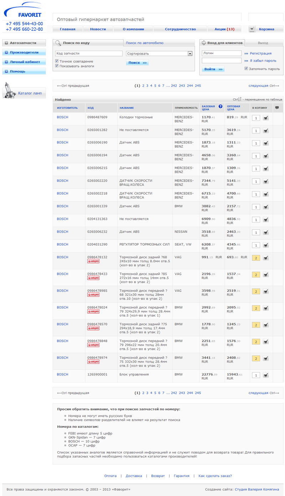Add part 0265002218 to cart
Image resolution: width=285 pixels, height=496 pixels.
coord(266,194)
